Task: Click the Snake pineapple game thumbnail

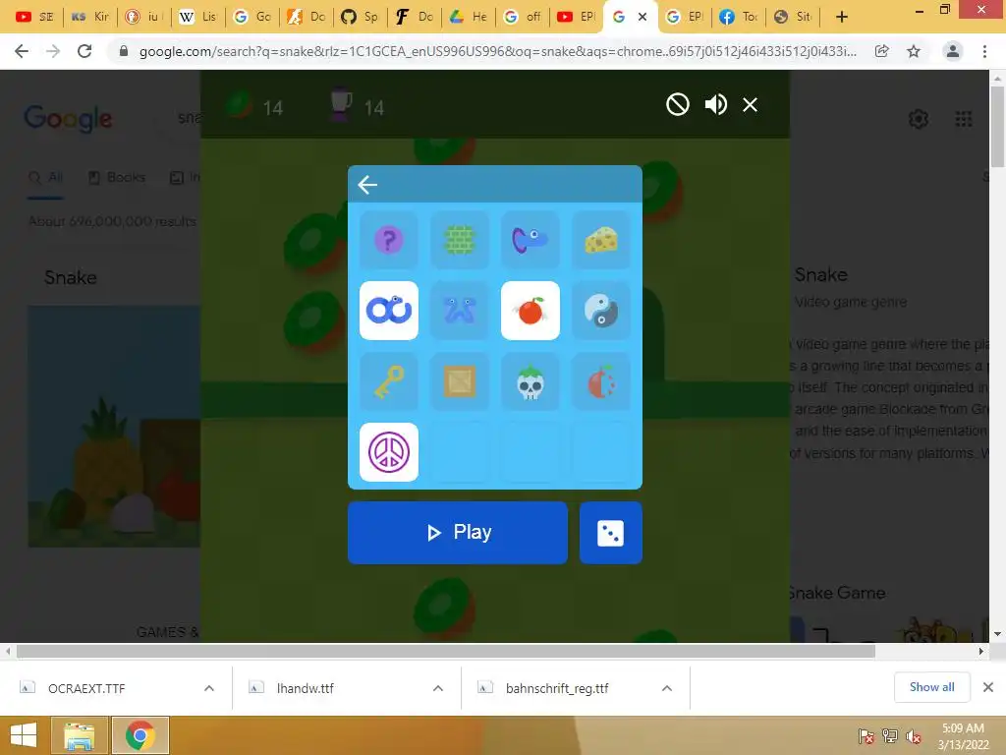Action: pyautogui.click(x=114, y=427)
